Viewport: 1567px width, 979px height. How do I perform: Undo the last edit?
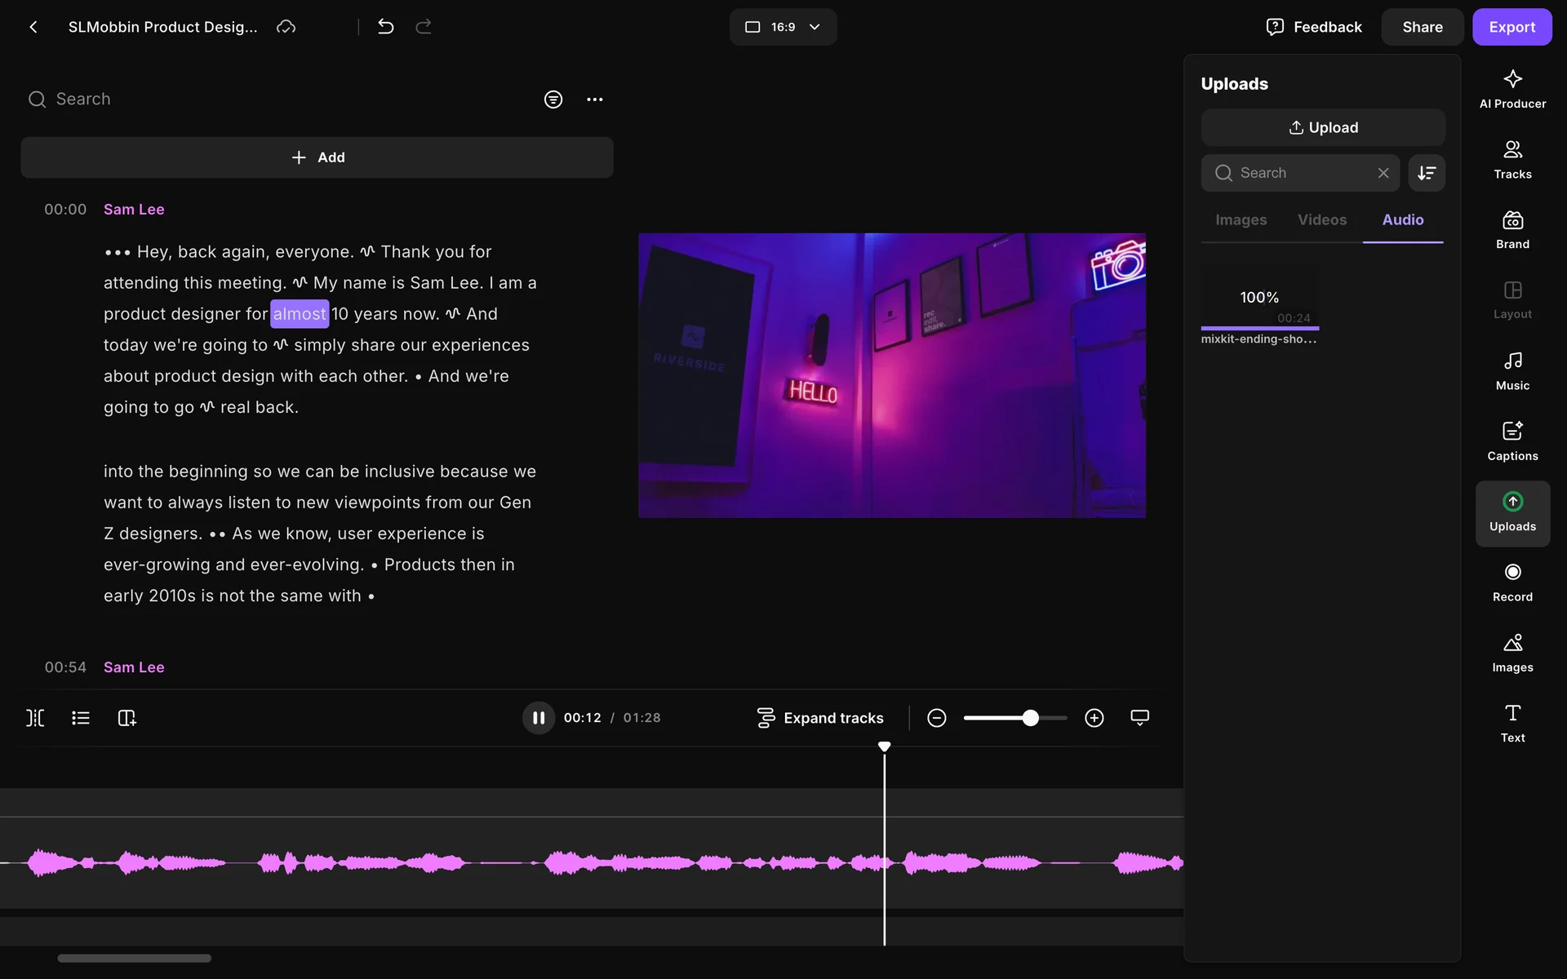386,27
